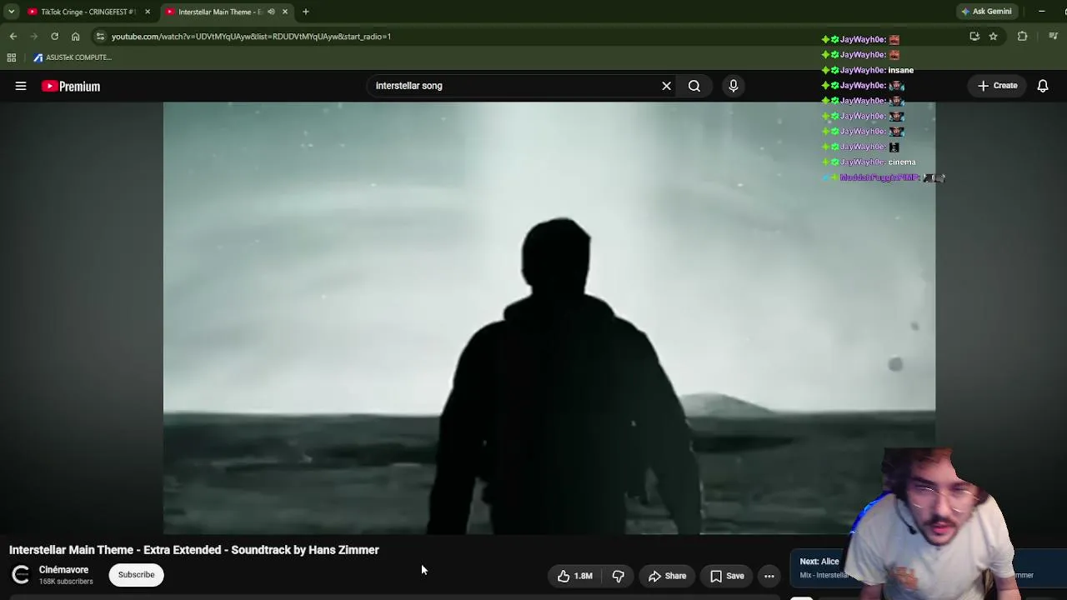1067x600 pixels.
Task: Open Cinémavore channel name link
Action: click(x=63, y=570)
